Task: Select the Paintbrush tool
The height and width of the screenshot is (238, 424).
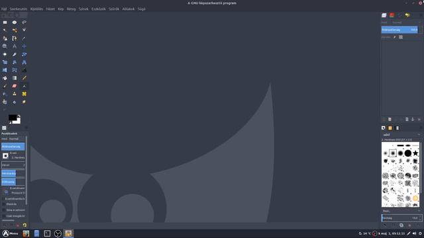Action: point(5,86)
